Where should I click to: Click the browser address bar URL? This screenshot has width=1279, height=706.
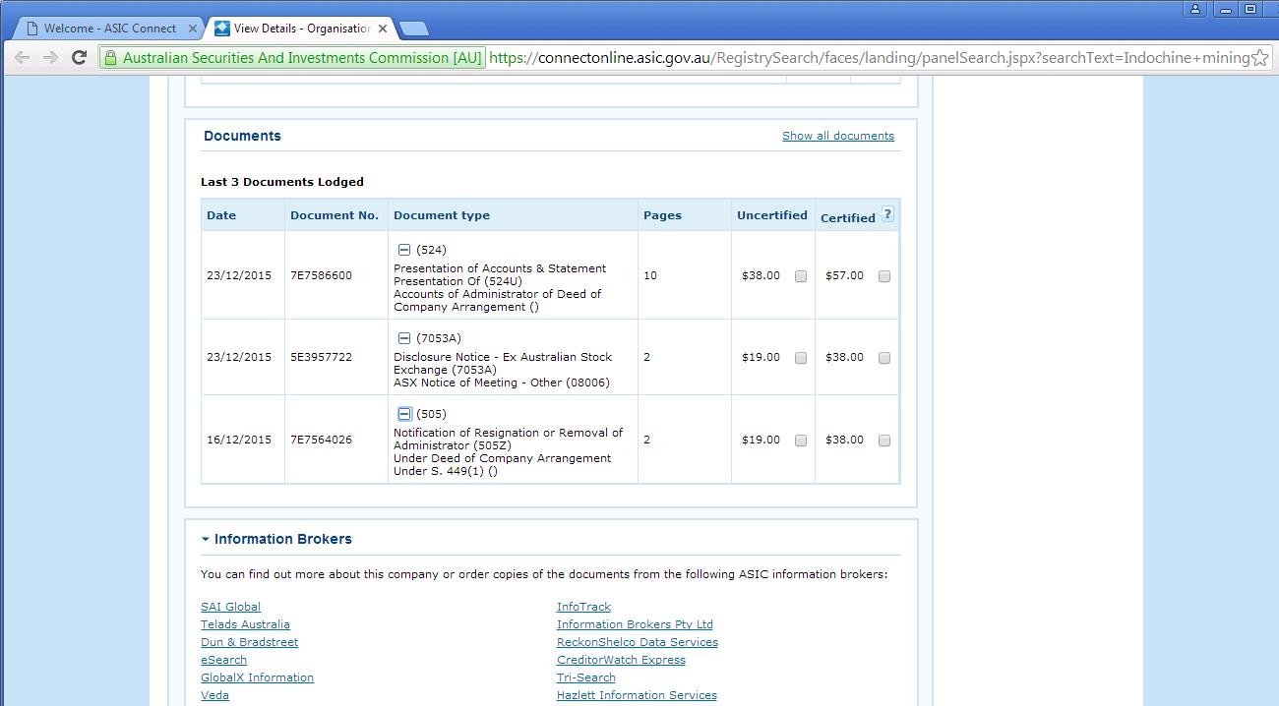[869, 58]
